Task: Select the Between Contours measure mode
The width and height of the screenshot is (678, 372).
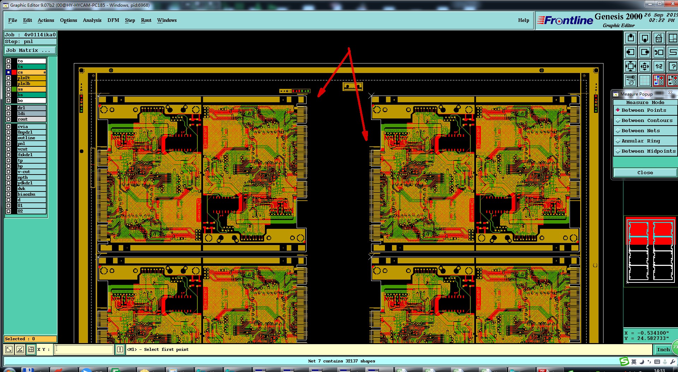Action: 645,121
